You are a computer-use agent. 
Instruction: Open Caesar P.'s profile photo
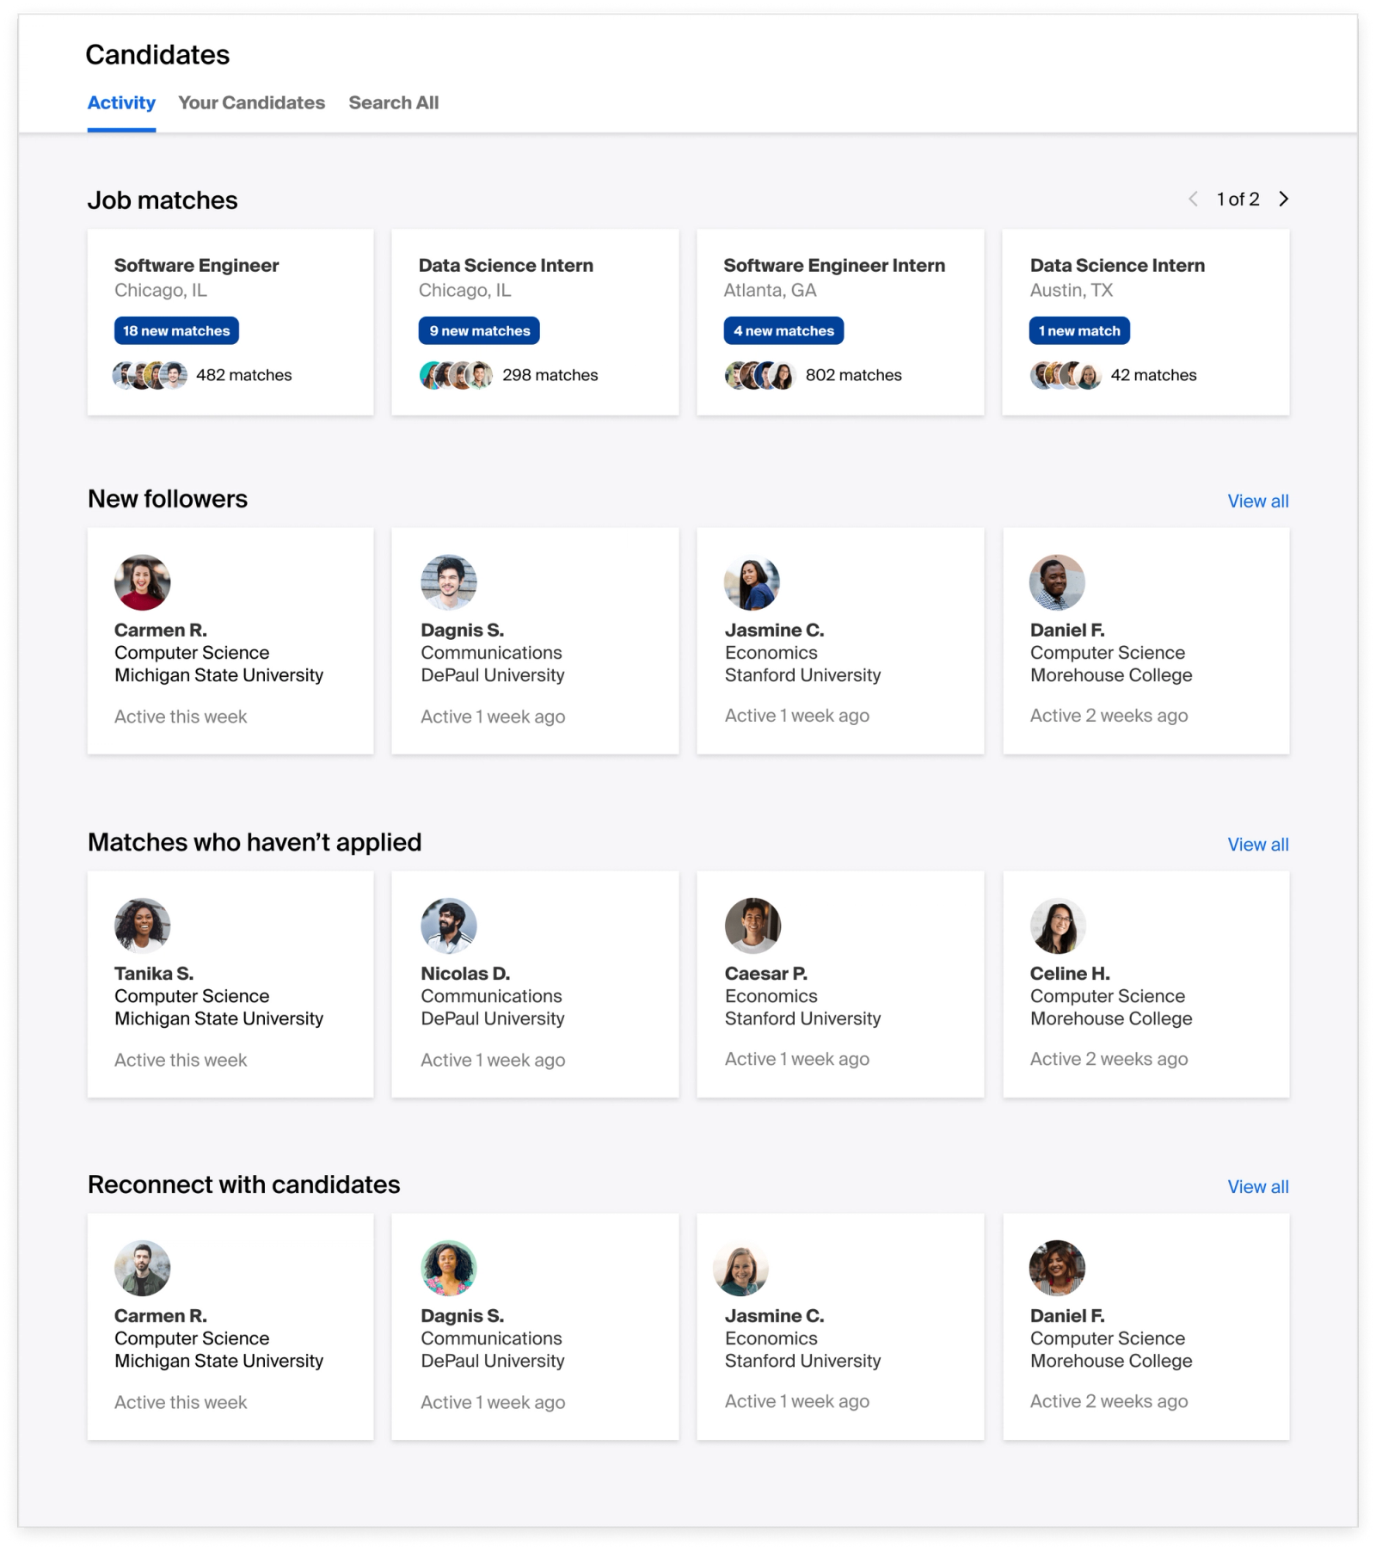[x=753, y=926]
